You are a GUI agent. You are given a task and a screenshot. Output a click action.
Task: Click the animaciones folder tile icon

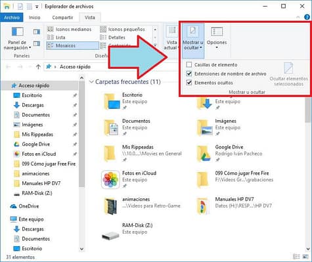point(110,206)
